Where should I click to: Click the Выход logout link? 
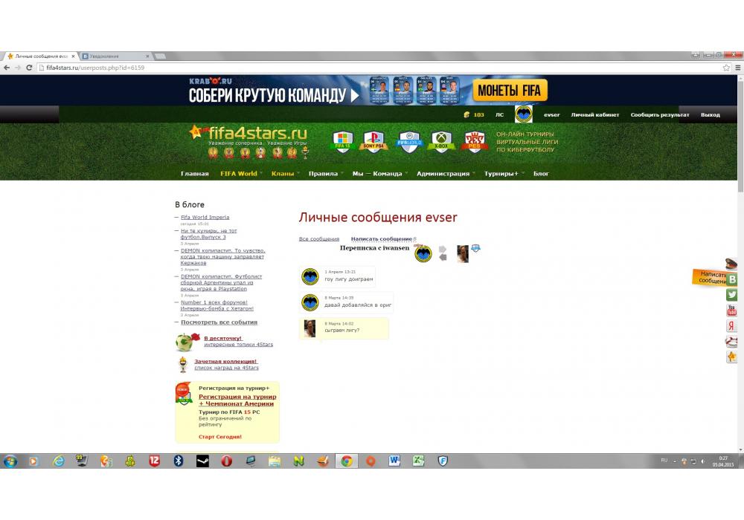click(711, 114)
